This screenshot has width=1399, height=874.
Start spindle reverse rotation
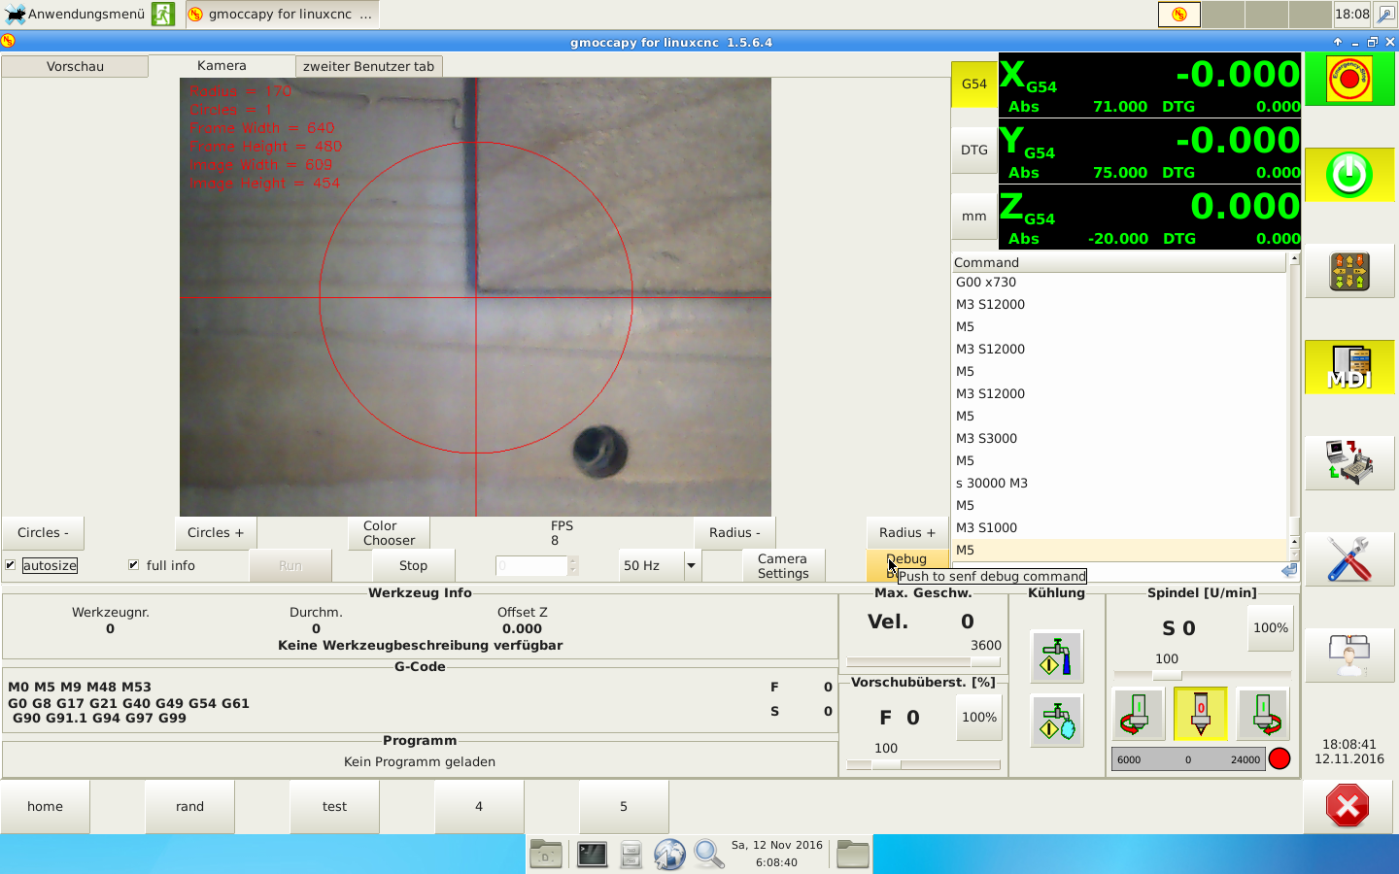point(1138,714)
